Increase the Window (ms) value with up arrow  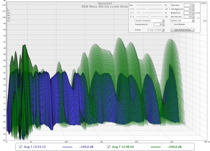(x=193, y=12)
